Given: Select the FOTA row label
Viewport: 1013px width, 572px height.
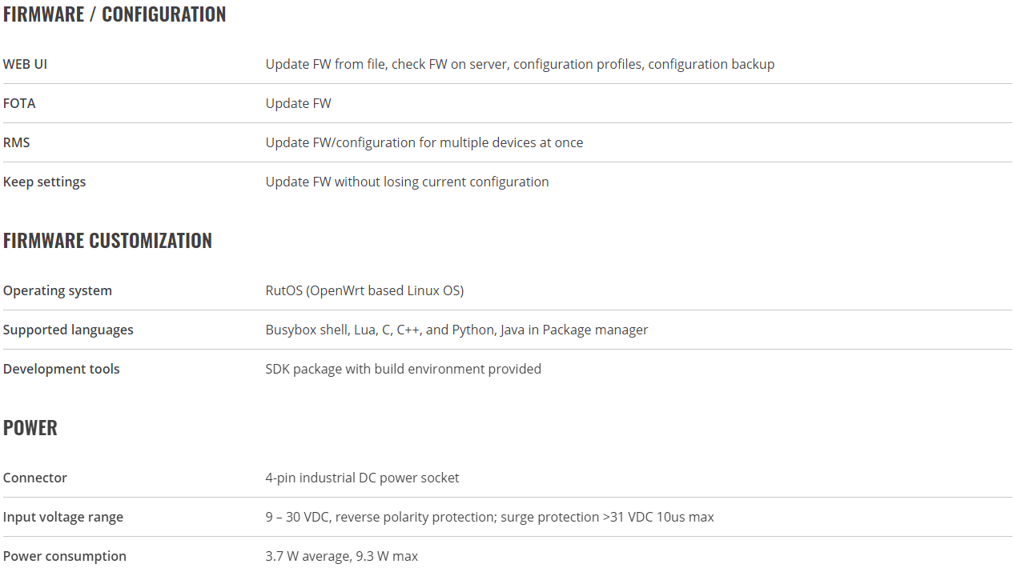Looking at the screenshot, I should click(x=19, y=103).
